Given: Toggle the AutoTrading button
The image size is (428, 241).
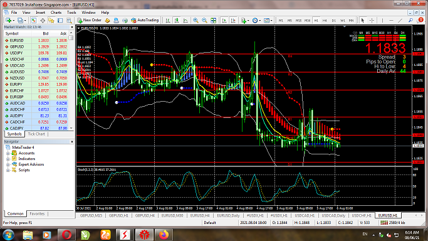Looking at the screenshot, I should click(145, 20).
